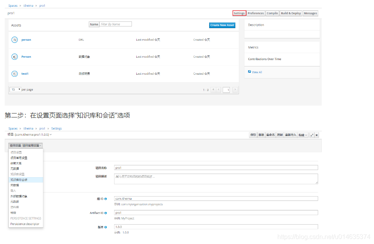
Task: Select 验证 menu option
Action: (13, 213)
